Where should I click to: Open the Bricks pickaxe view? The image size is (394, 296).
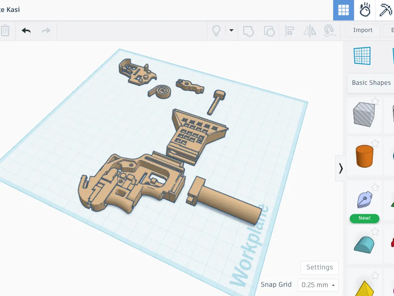[385, 10]
